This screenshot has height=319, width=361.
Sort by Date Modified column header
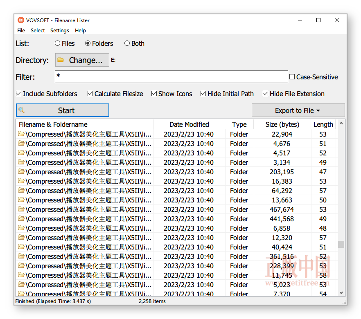point(189,124)
